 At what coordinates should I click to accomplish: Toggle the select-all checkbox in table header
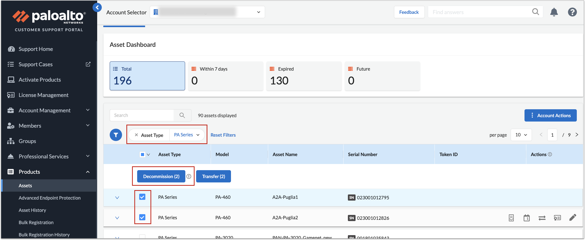pyautogui.click(x=142, y=155)
